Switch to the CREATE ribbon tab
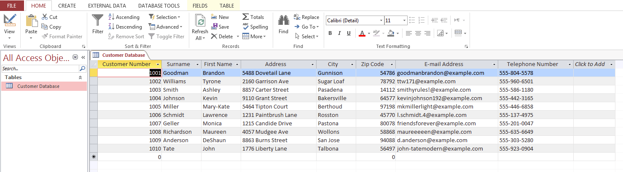623x172 pixels. [x=67, y=6]
